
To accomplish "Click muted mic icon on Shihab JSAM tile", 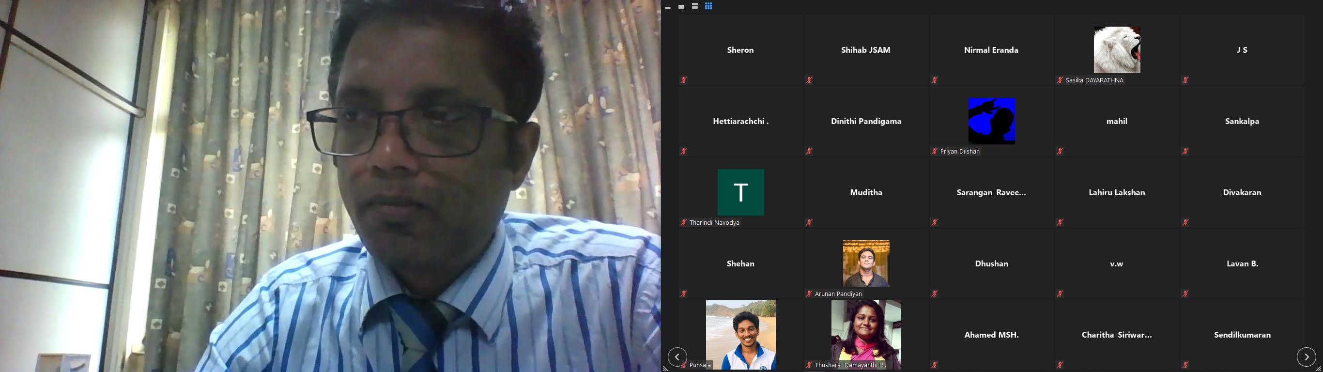I will point(809,80).
